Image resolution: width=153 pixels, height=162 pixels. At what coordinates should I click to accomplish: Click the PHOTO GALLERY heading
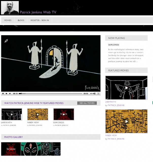[13, 137]
